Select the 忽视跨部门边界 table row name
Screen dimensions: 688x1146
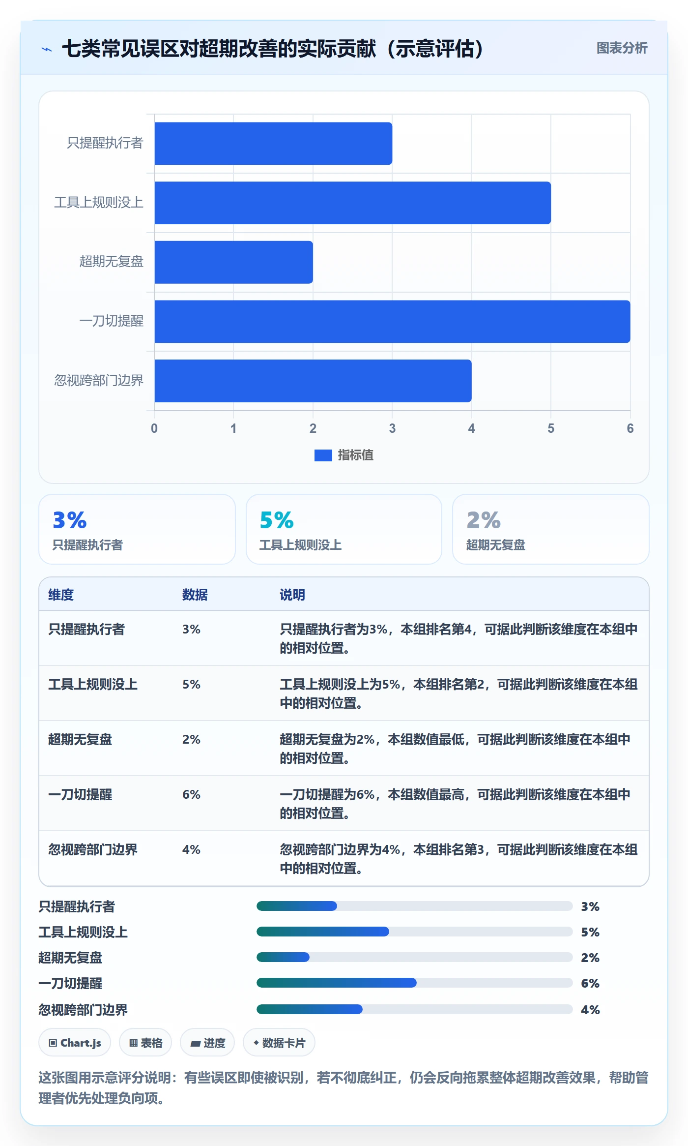93,849
